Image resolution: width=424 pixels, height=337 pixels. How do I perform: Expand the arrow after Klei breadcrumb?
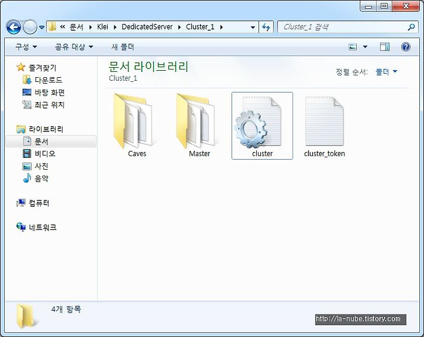click(x=115, y=27)
